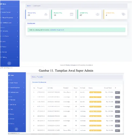Click the Bayar X icon in table row 3
This screenshot has width=132, height=135.
76,102
